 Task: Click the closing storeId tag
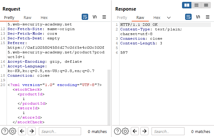coord(30,117)
